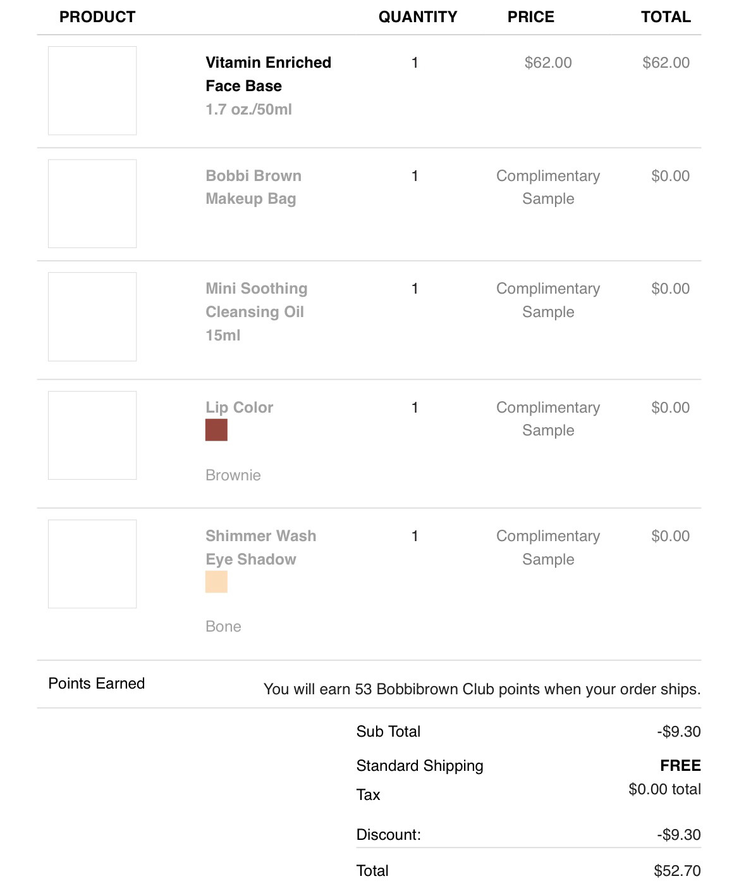Click the Bone eye shadow swatch
This screenshot has width=739, height=893.
pos(216,582)
